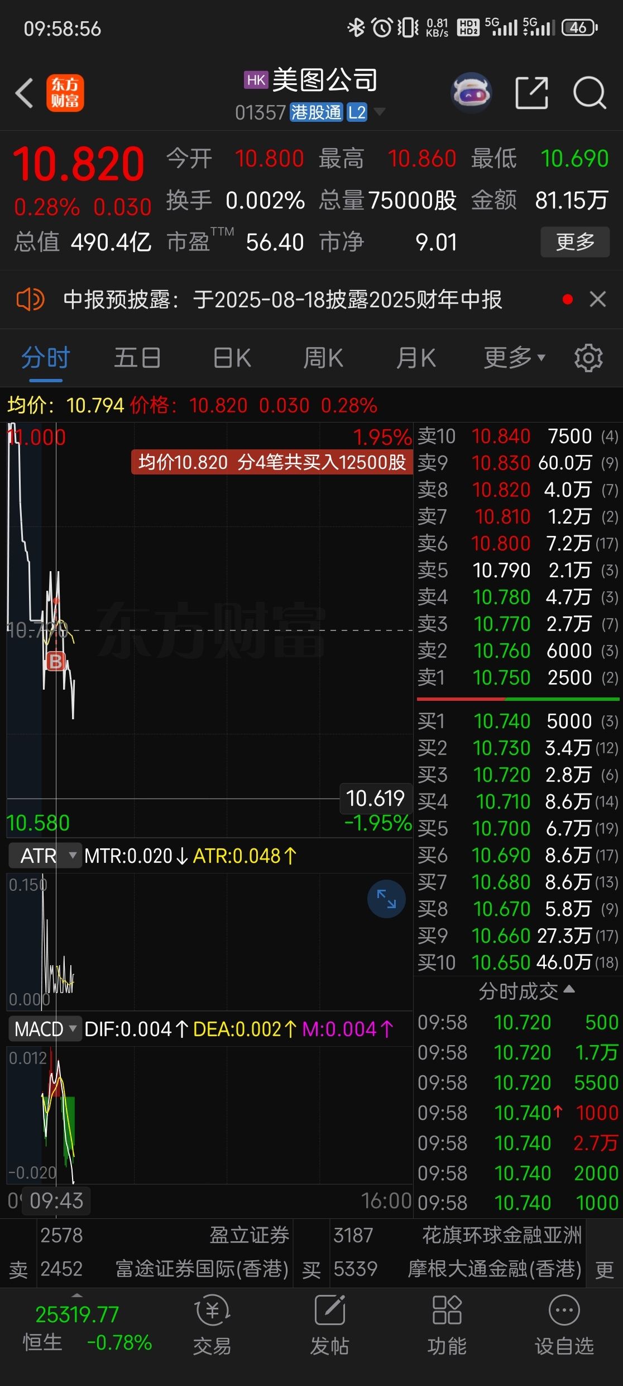Tap the 卖1 10.750 order row
This screenshot has width=623, height=1386.
(518, 677)
